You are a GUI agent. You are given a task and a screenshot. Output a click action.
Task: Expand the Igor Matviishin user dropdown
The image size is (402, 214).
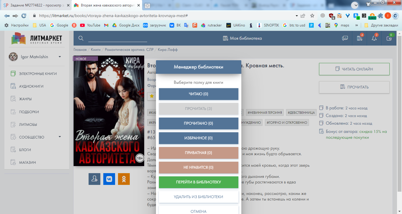(x=60, y=57)
